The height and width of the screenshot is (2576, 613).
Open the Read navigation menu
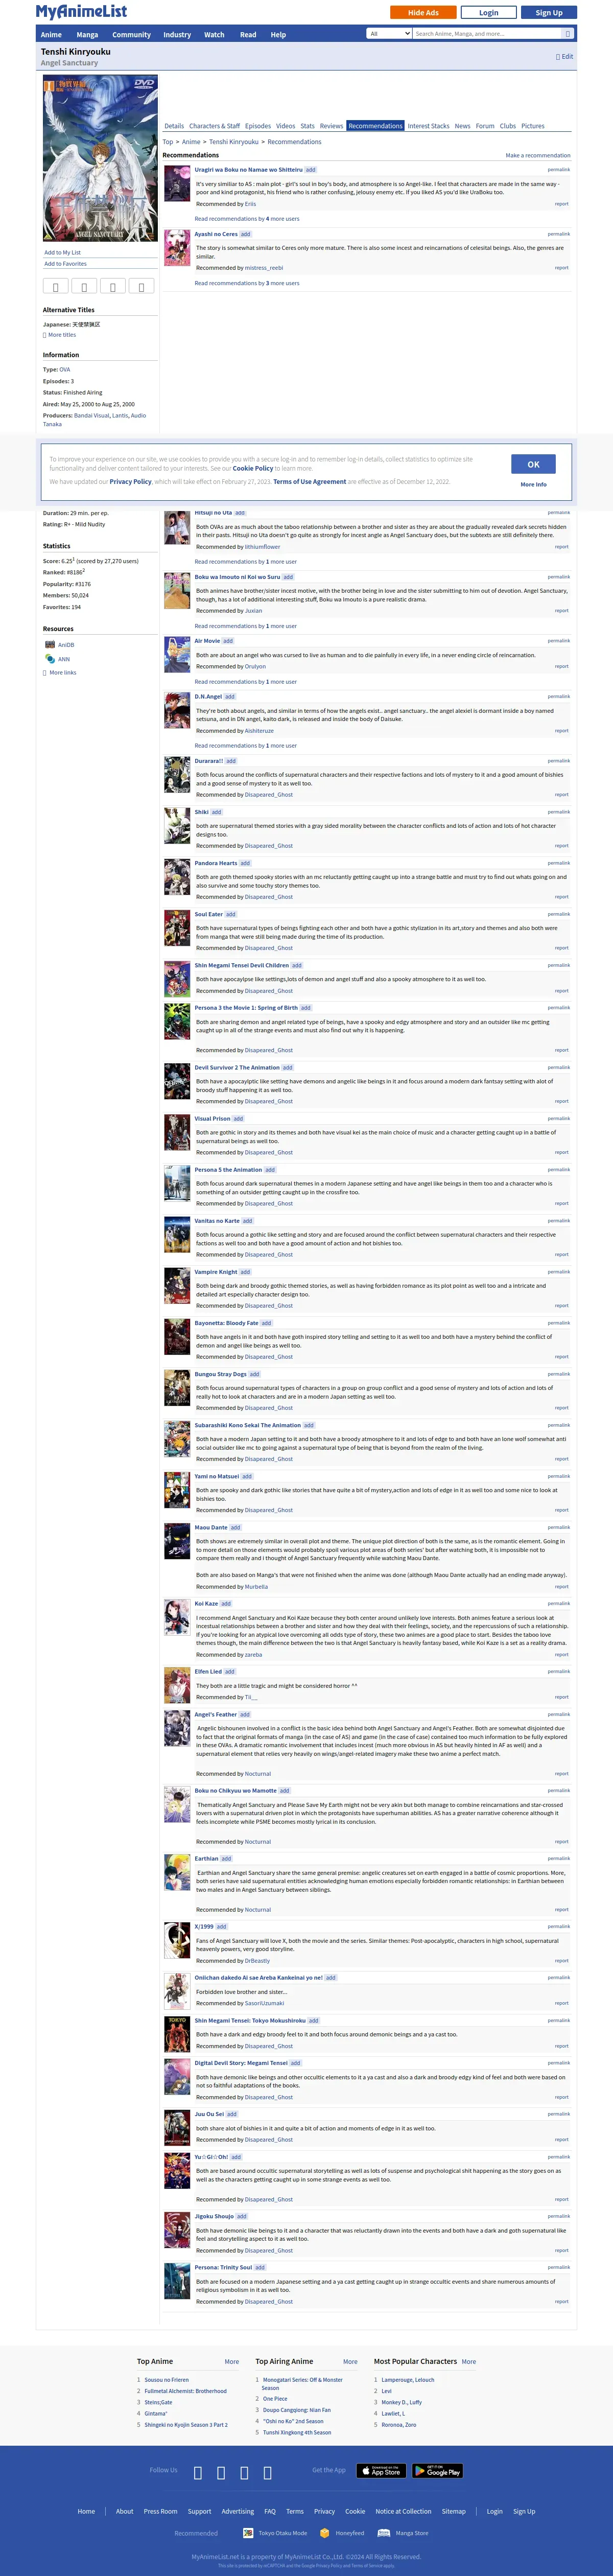click(x=248, y=34)
